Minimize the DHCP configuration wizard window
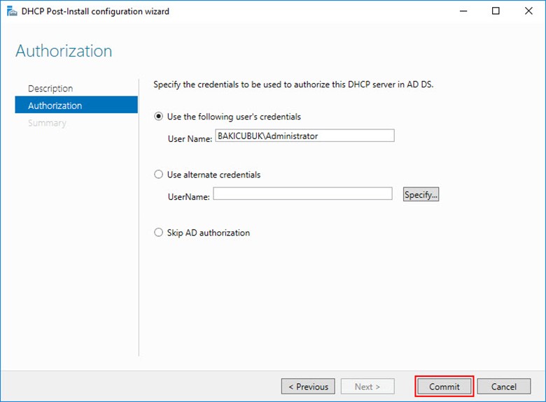 click(463, 11)
